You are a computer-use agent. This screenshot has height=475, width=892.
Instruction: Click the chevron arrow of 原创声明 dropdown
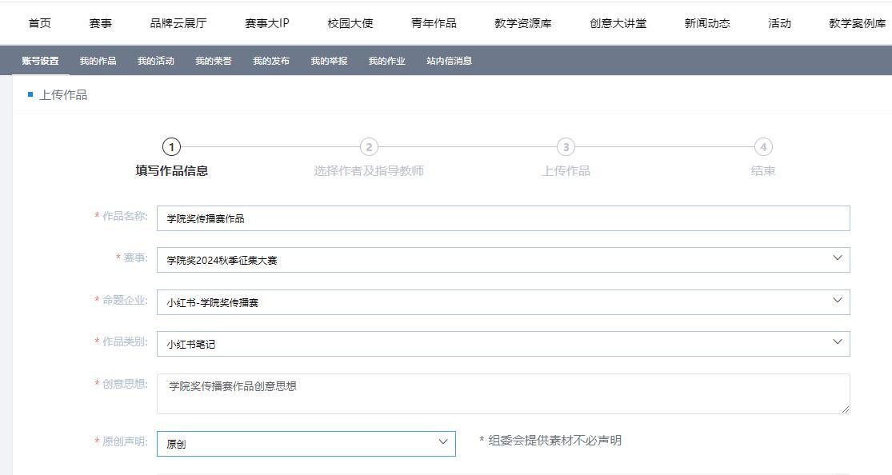tap(443, 441)
